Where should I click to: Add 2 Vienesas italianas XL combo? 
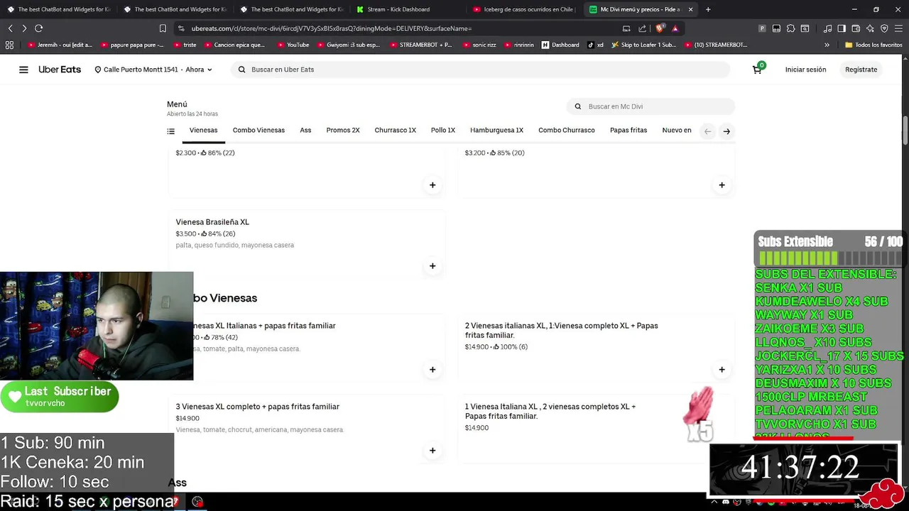click(x=722, y=370)
